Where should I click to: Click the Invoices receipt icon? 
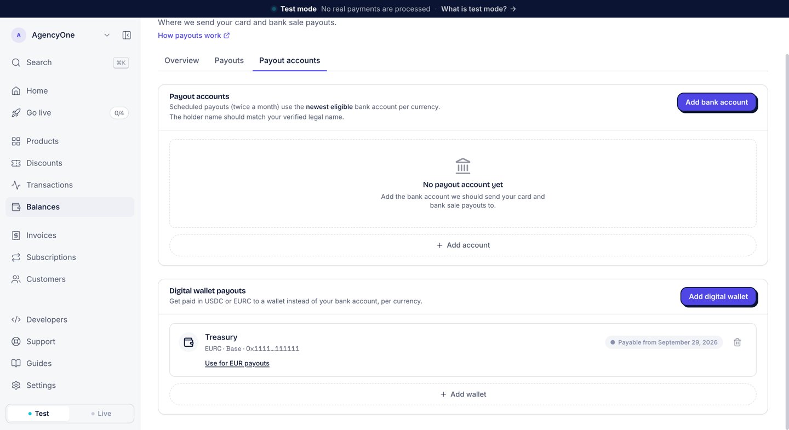[16, 236]
